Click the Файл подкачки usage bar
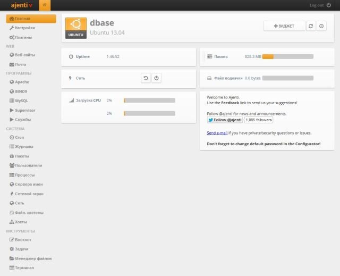 (x=288, y=78)
